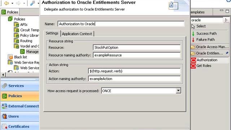The image size is (231, 130).
Task: Click the APIs folder icon
Action: click(16, 25)
